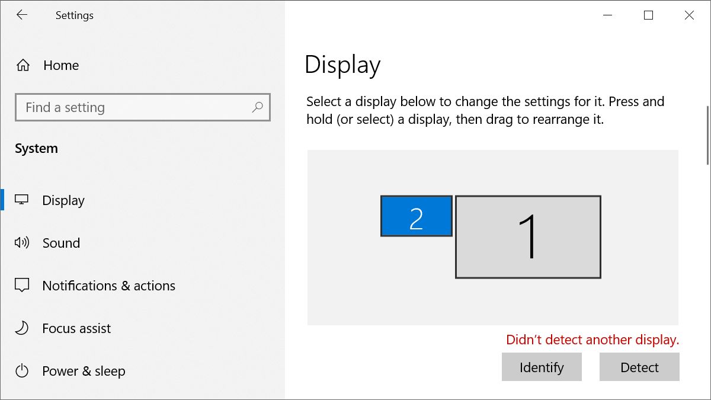Click the Sound speaker icon
The height and width of the screenshot is (400, 711).
pyautogui.click(x=22, y=243)
